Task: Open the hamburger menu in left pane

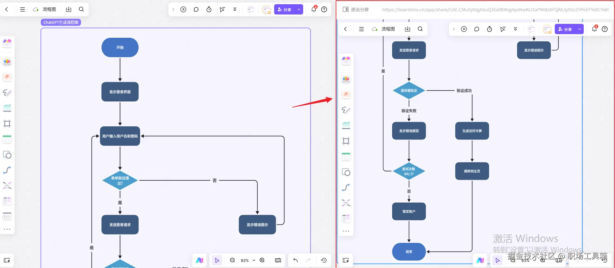Action: 23,9
